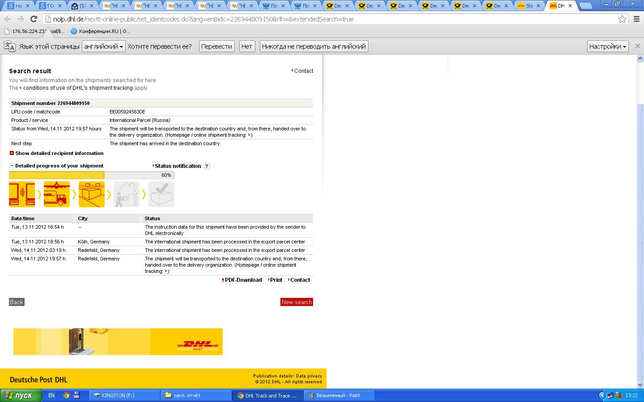The height and width of the screenshot is (402, 644).
Task: Click the parcel on conveyor progress icon
Action: point(92,194)
